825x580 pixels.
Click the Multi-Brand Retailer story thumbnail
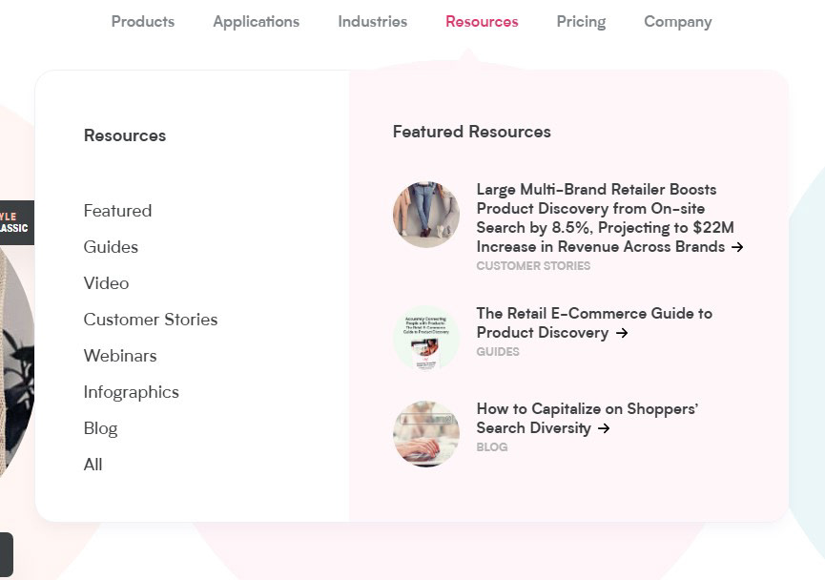(426, 215)
